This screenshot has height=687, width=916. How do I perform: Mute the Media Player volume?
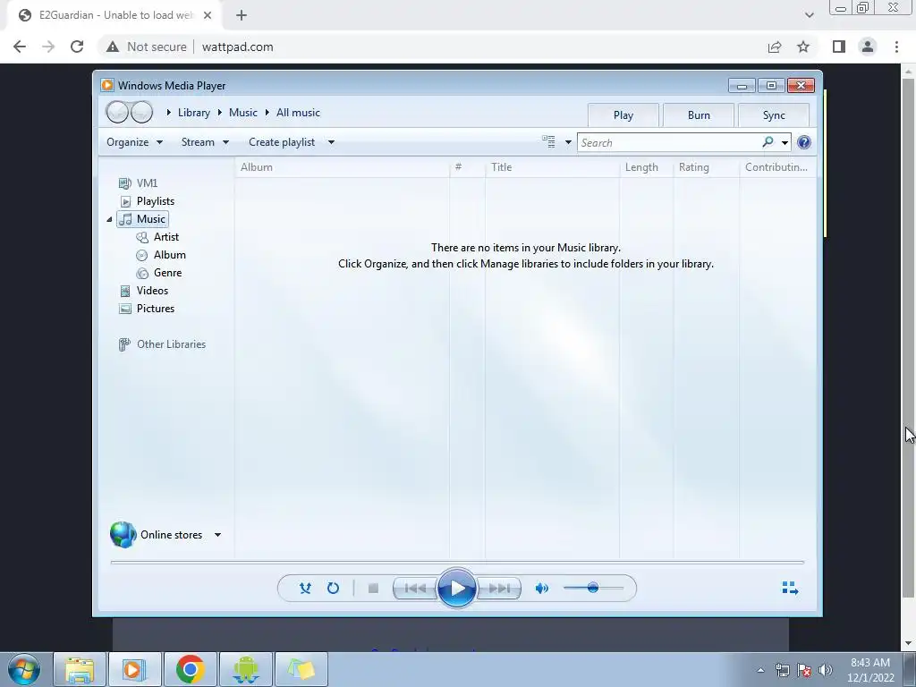pos(541,589)
